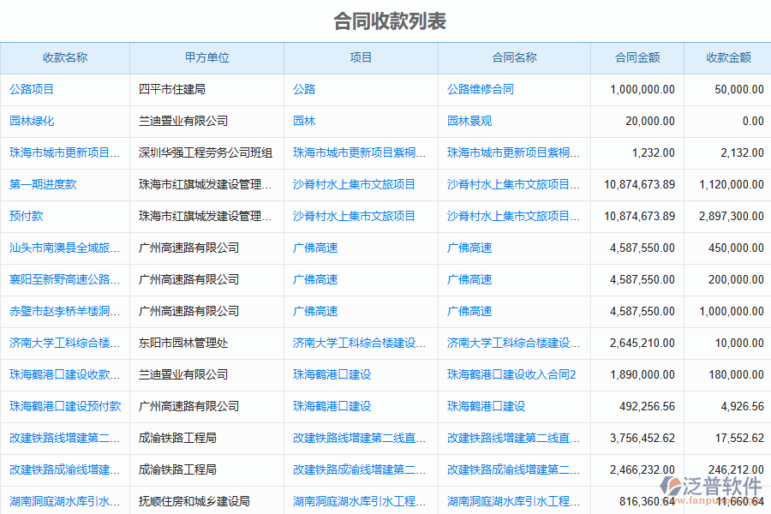Select the 珠海鹤港口建设预付款 link

click(65, 406)
